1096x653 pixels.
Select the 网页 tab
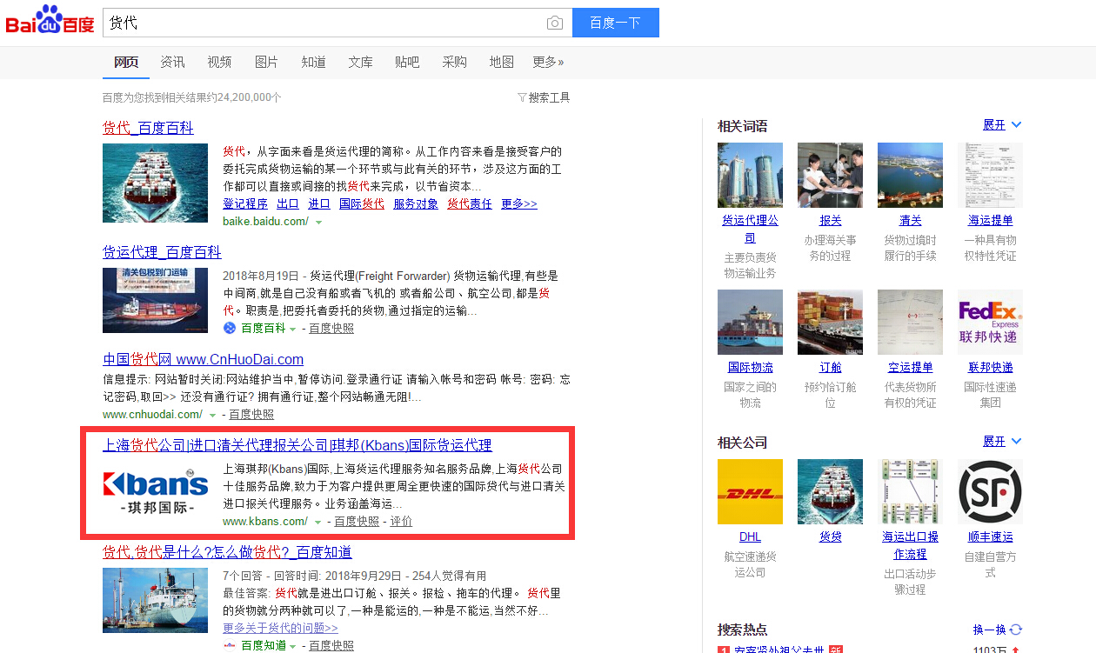tap(127, 62)
